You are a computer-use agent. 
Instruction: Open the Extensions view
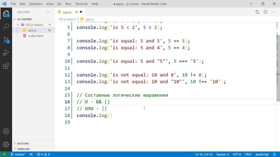6,66
